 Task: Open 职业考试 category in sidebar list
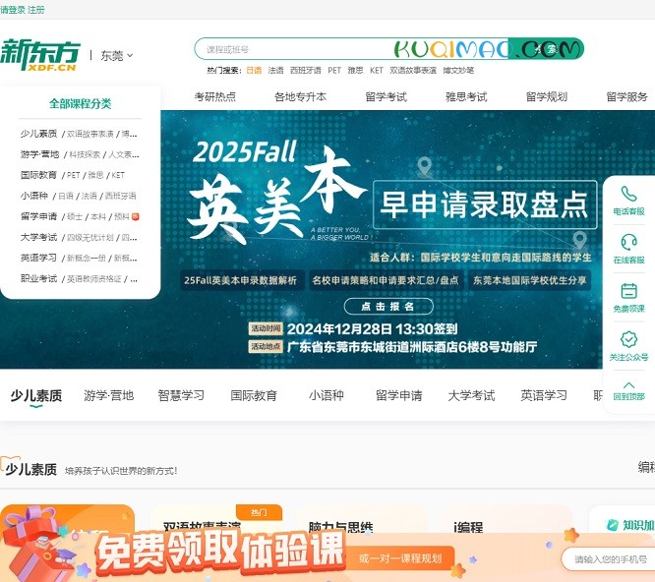(x=38, y=278)
